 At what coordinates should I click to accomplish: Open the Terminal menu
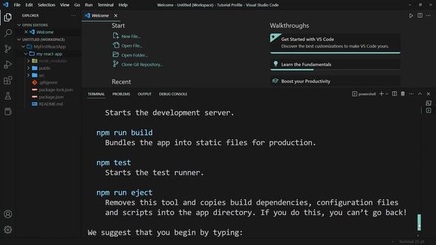click(106, 5)
